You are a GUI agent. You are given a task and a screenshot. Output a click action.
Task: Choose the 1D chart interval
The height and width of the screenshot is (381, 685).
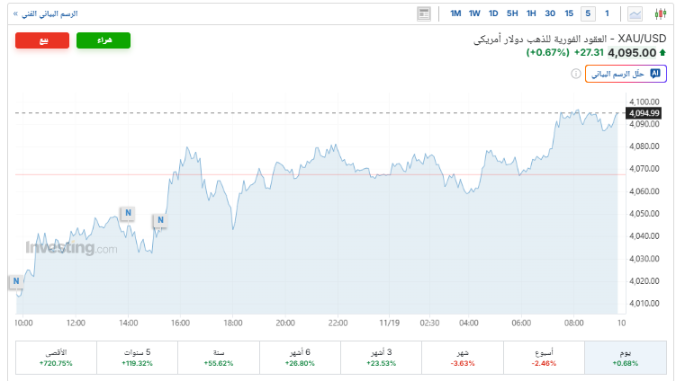pos(493,13)
